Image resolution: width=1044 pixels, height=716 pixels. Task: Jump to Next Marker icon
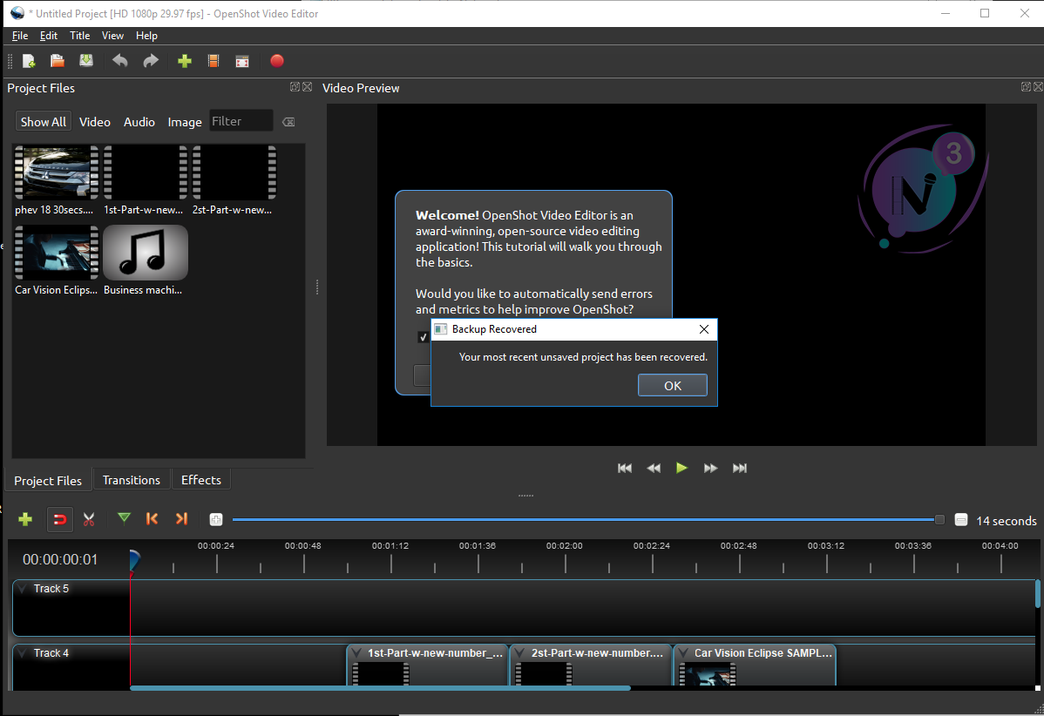tap(181, 518)
